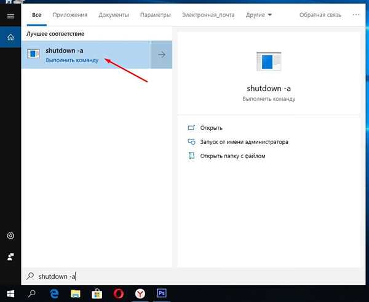
Task: Expand the Другие dropdown
Action: tap(259, 15)
